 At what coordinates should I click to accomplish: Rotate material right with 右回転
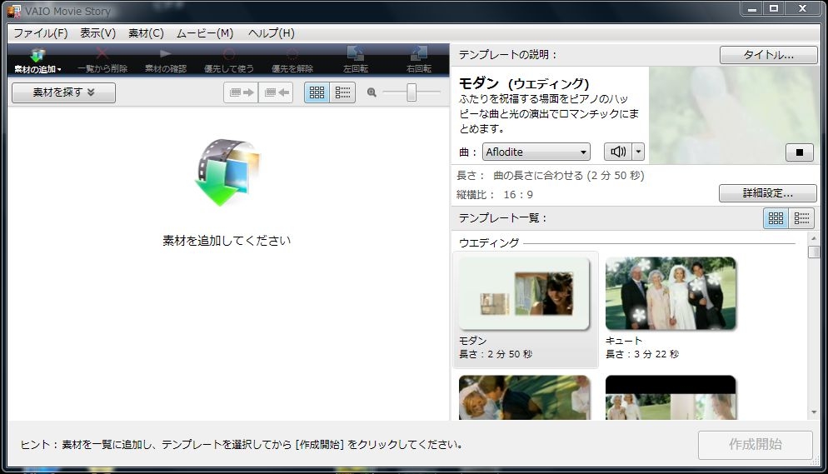[419, 60]
